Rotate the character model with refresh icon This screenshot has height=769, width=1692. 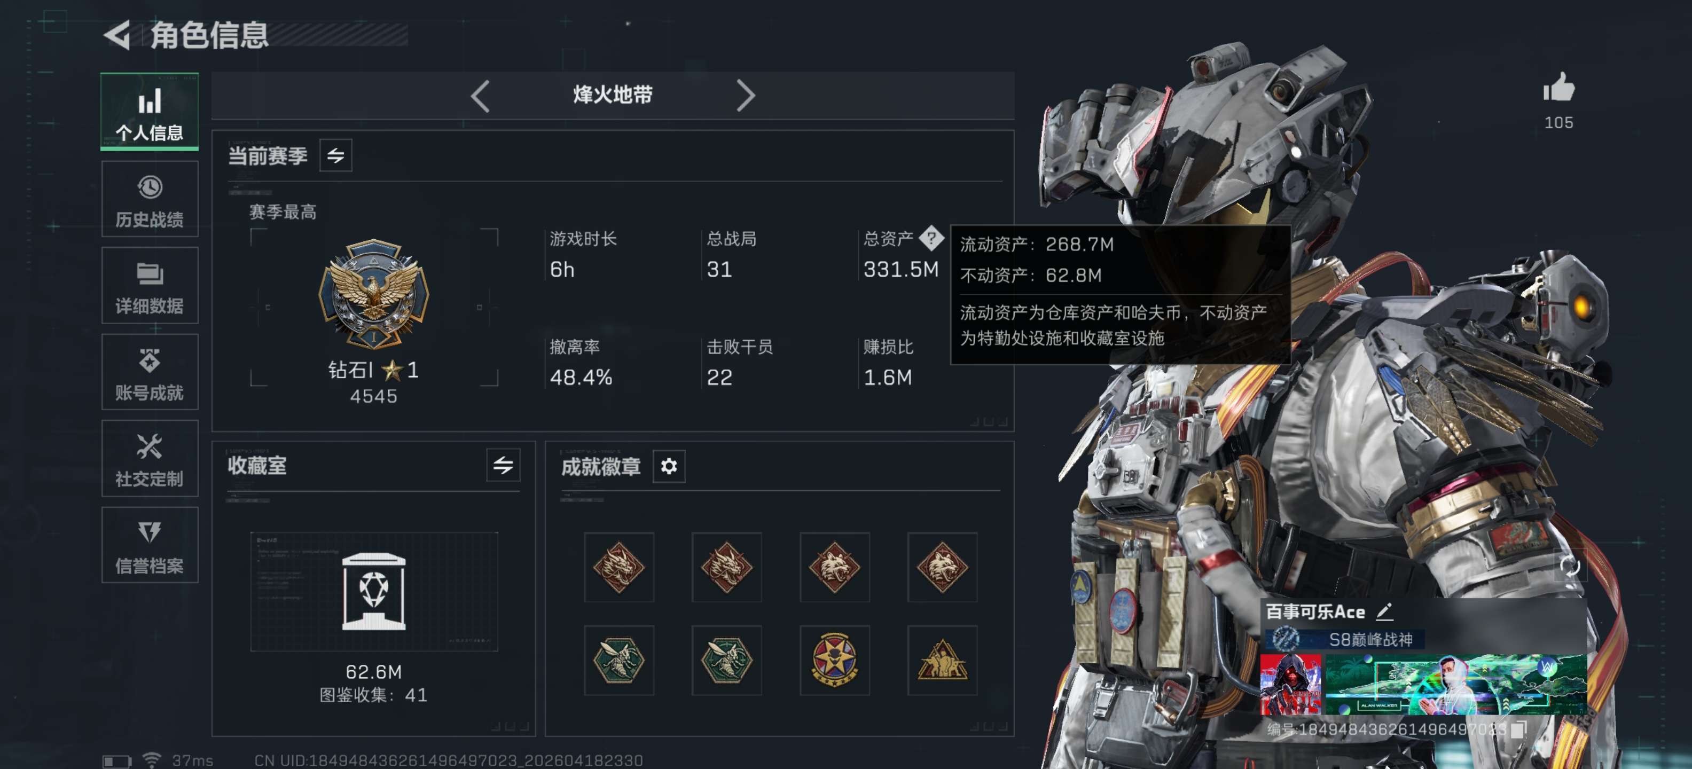click(x=1570, y=566)
